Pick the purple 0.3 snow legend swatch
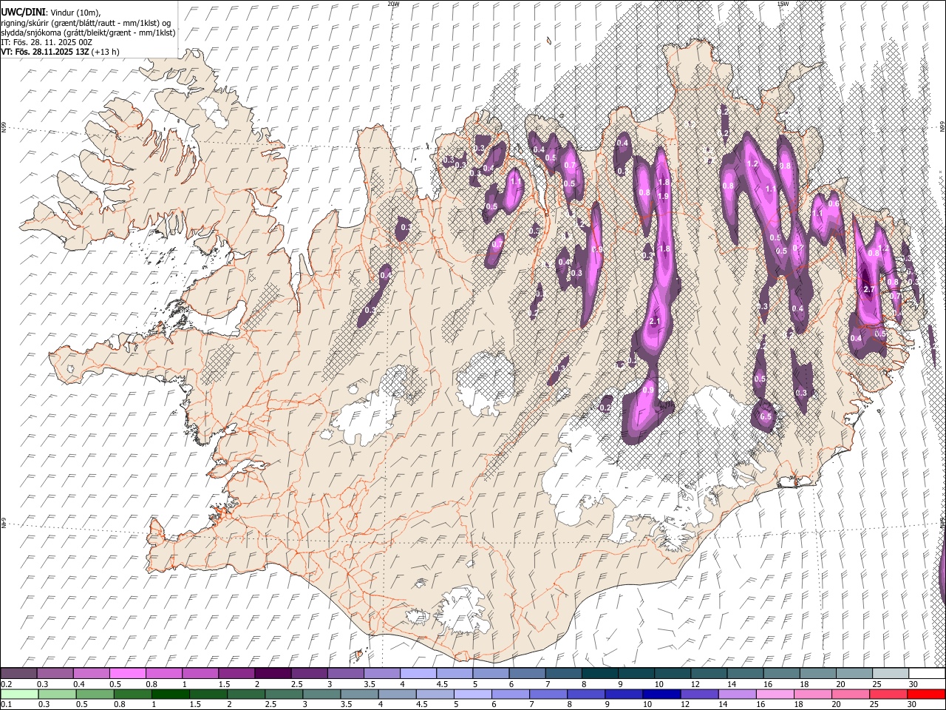 [55, 674]
